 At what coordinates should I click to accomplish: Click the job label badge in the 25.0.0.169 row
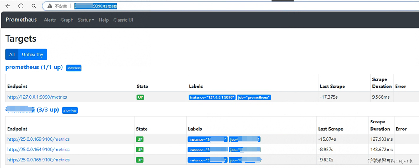245,139
